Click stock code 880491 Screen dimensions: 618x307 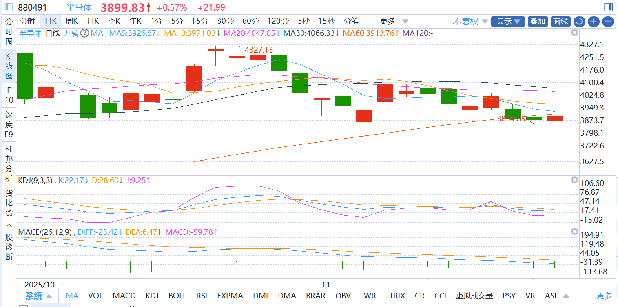(x=33, y=7)
